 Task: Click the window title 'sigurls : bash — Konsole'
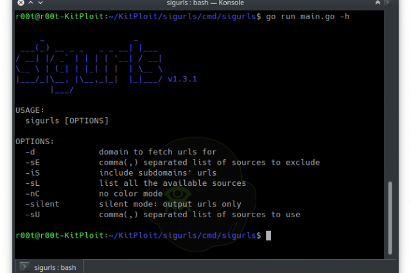[x=205, y=3]
